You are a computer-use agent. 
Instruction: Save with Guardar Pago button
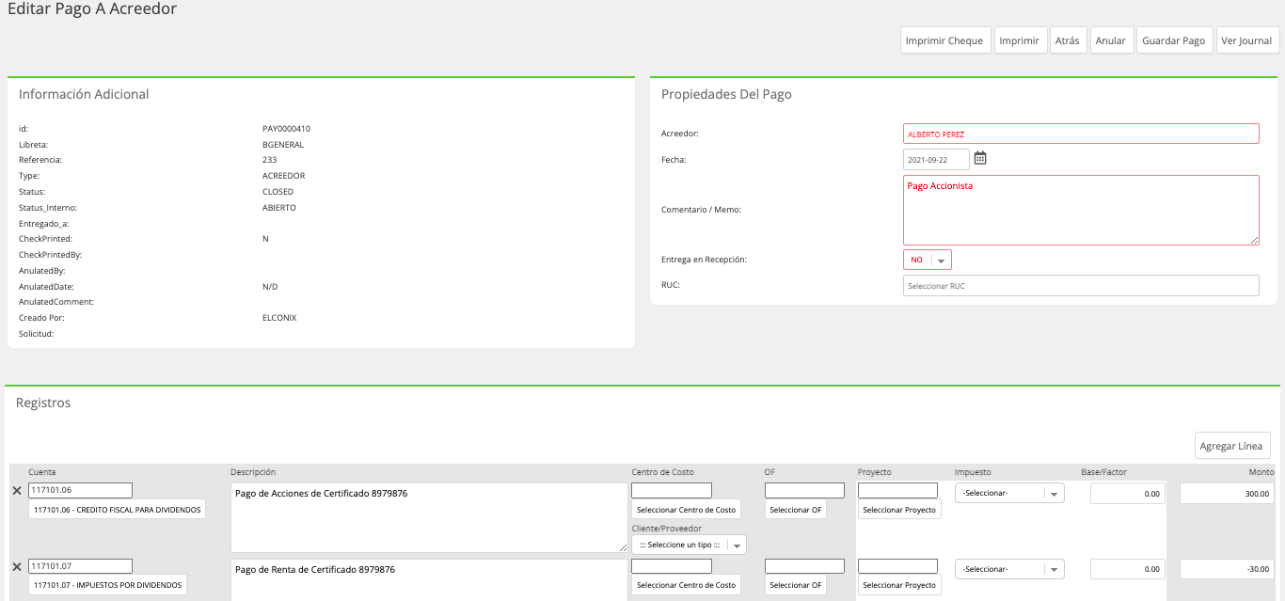pos(1174,40)
